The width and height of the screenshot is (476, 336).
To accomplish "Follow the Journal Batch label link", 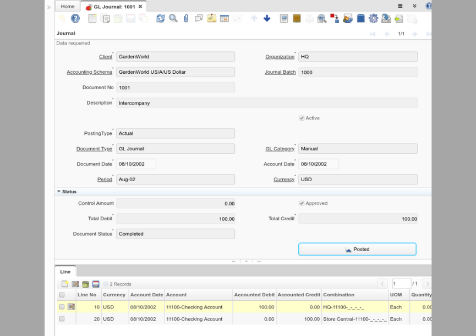I will point(280,72).
